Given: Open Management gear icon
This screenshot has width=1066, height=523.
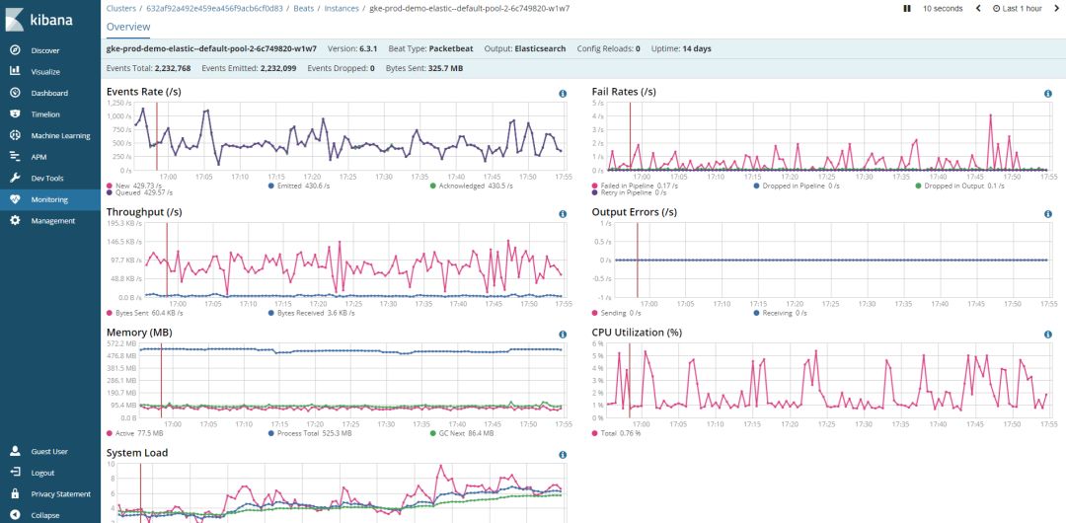Looking at the screenshot, I should 15,220.
